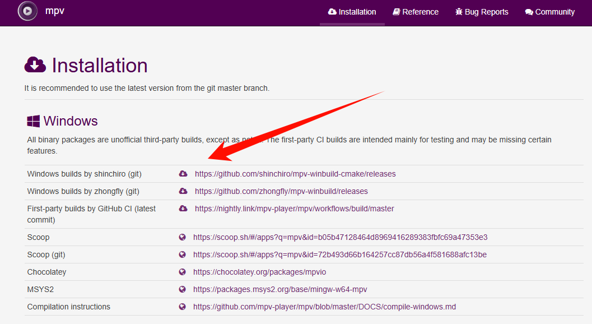Open the nightly.link mpv-player build master link

click(295, 209)
